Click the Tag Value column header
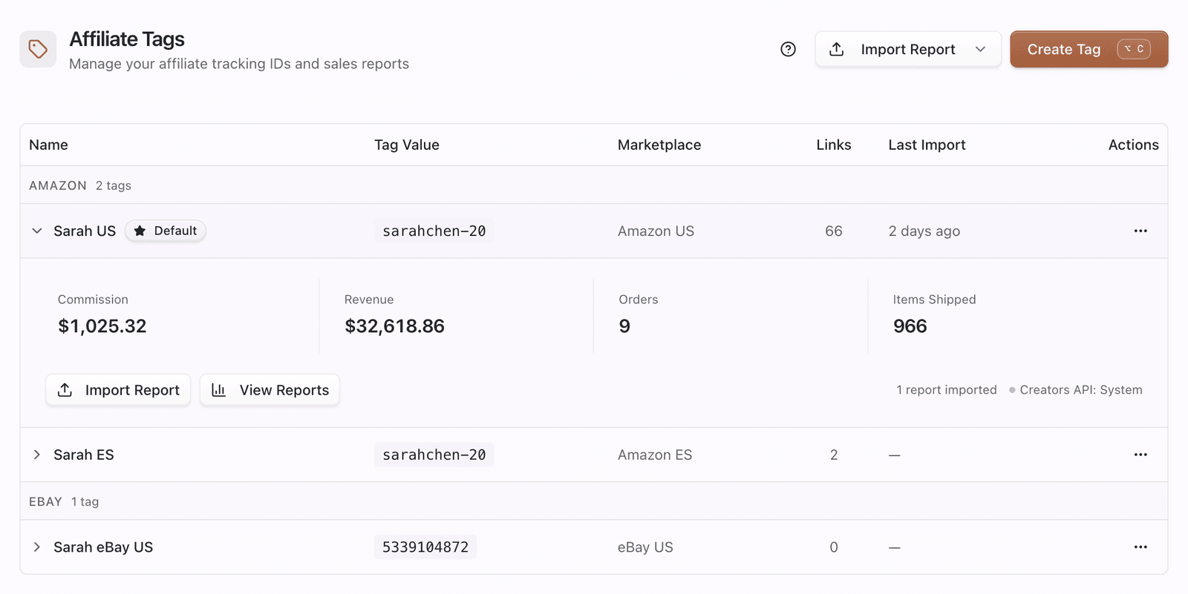The height and width of the screenshot is (594, 1188). [407, 145]
